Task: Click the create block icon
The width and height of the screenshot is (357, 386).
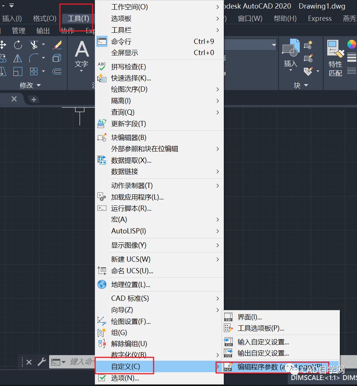Action: 308,45
